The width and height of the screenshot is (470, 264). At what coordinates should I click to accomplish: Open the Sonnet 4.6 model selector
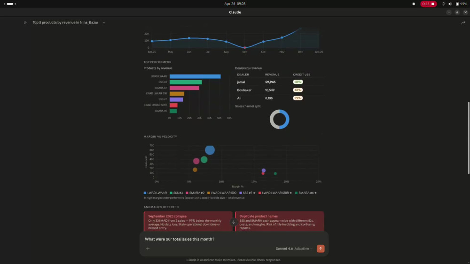coord(294,249)
